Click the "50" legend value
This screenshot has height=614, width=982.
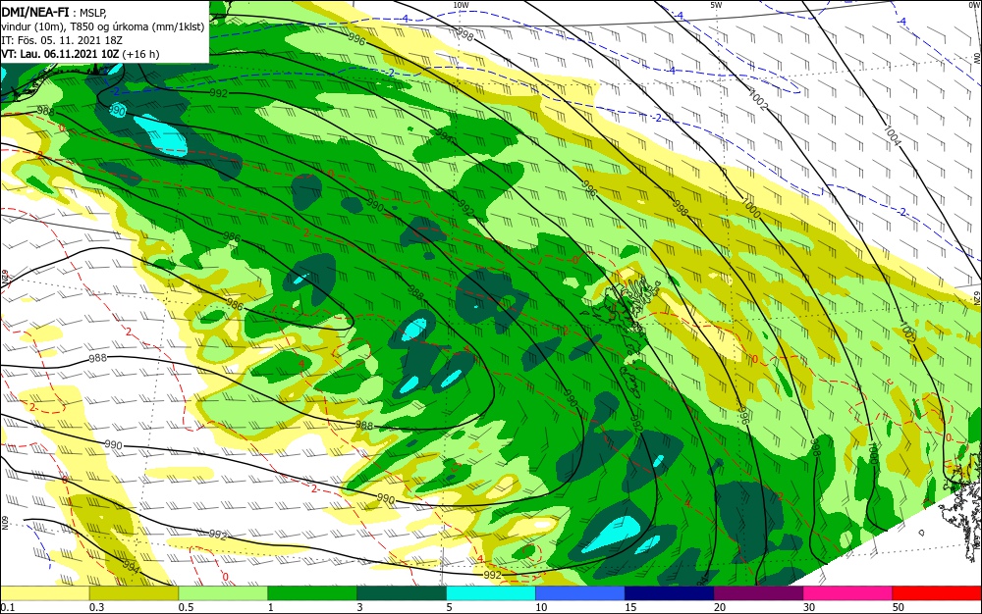899,607
